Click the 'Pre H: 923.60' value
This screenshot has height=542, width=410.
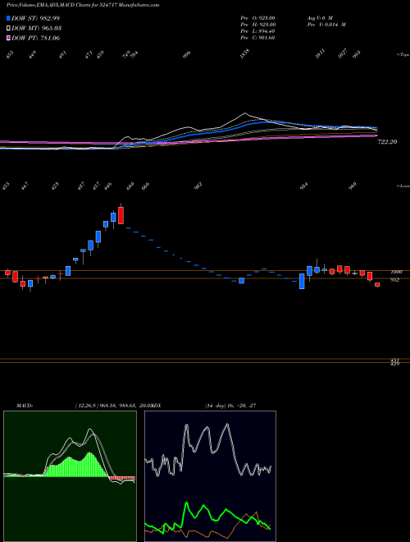257,25
